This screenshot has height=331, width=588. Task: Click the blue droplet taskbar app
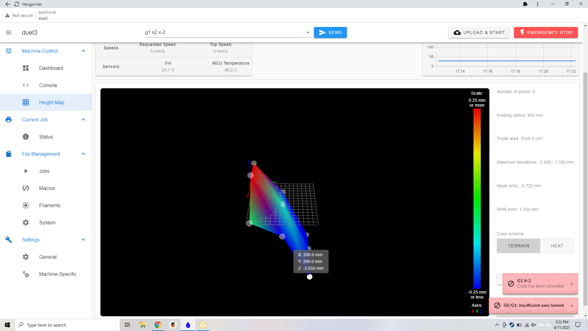(188, 325)
